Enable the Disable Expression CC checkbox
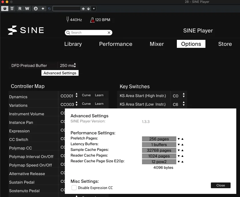Image resolution: width=240 pixels, height=197 pixels. (x=74, y=188)
